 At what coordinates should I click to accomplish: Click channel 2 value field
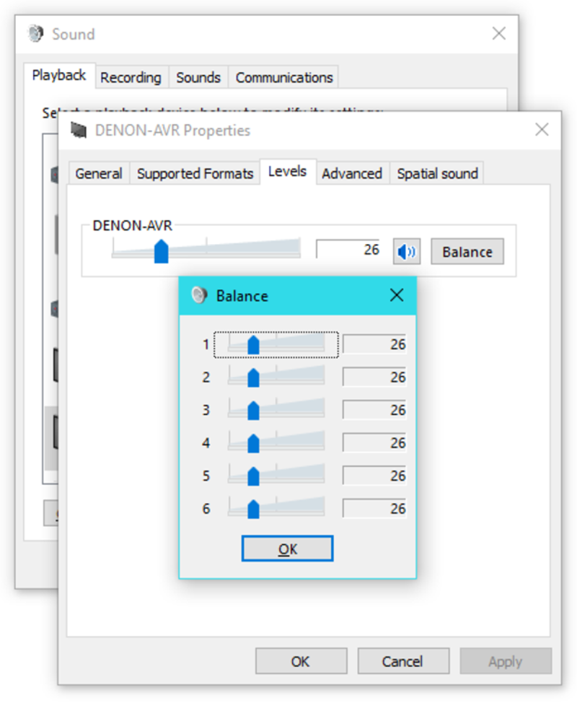(374, 377)
